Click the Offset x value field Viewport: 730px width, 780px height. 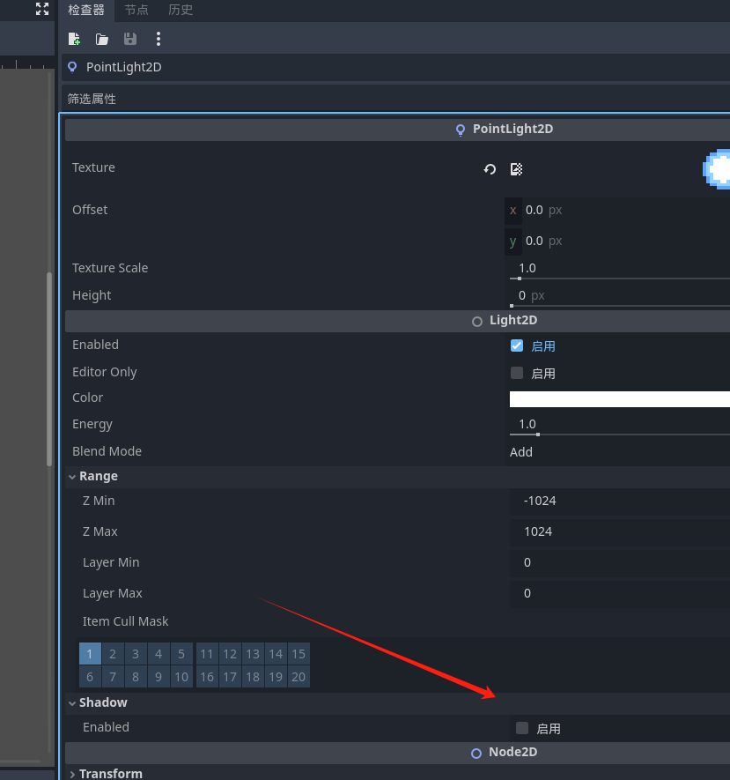coord(617,211)
